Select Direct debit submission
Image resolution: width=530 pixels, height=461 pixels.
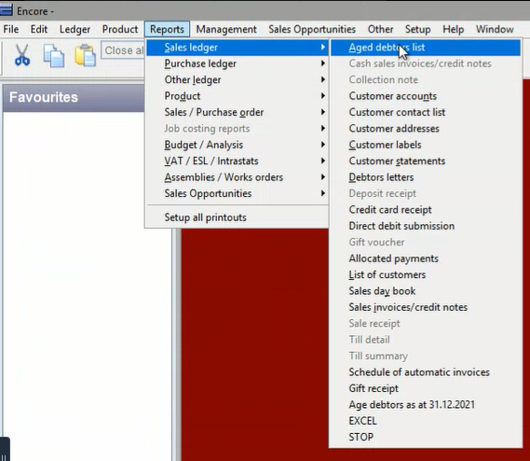coord(426,226)
